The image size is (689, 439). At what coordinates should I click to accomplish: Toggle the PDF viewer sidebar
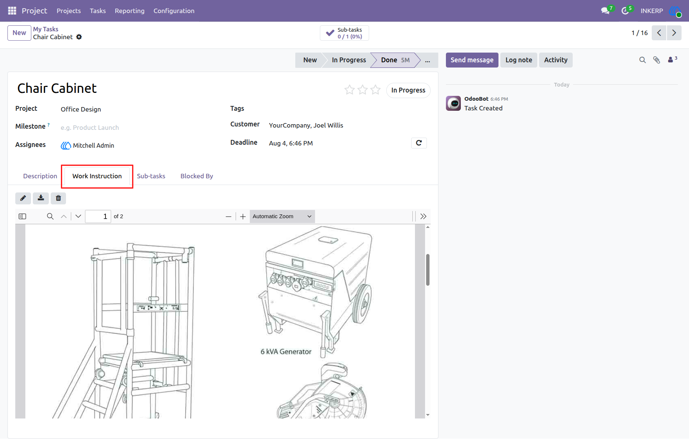[22, 216]
